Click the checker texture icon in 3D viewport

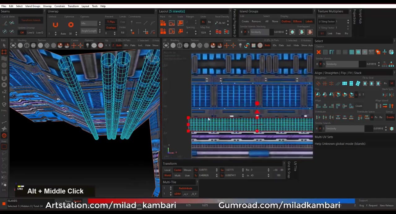(x=47, y=46)
